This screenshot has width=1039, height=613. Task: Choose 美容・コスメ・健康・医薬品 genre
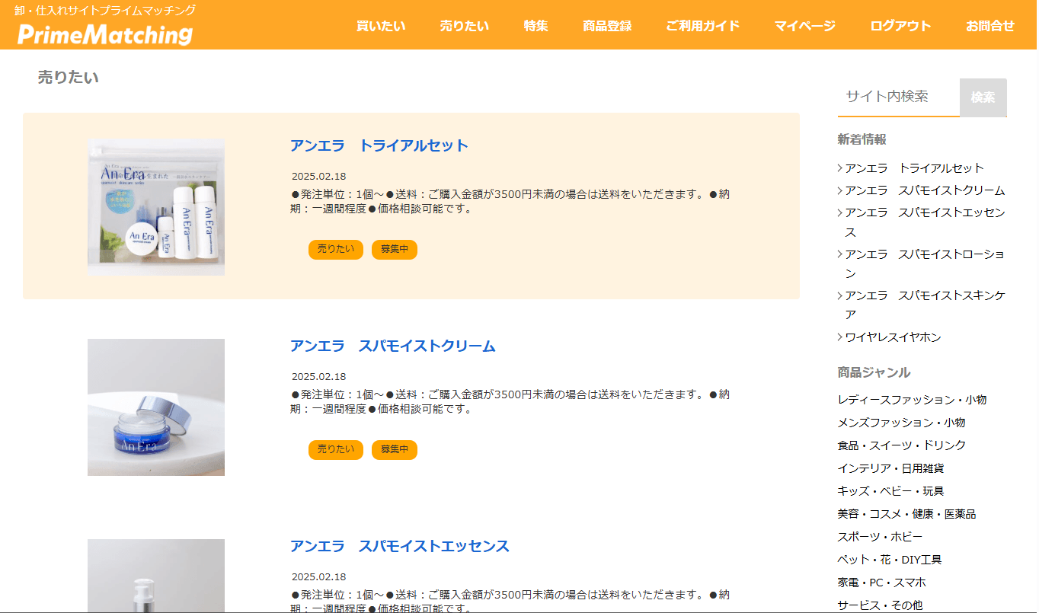pos(906,514)
